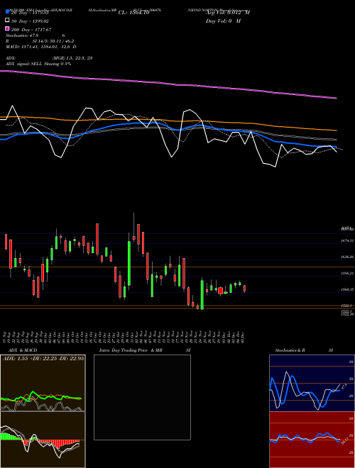Click the magenta 200 Day EMA legend swatch
355x468 pixels.
click(x=7, y=29)
